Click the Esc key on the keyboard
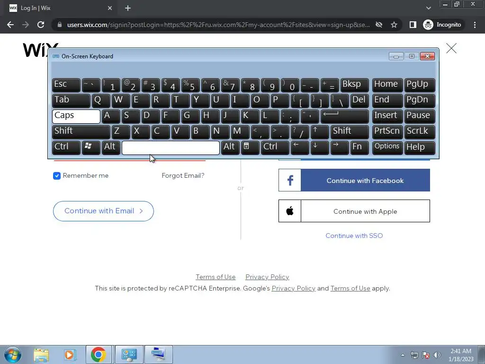The width and height of the screenshot is (485, 364). point(66,85)
